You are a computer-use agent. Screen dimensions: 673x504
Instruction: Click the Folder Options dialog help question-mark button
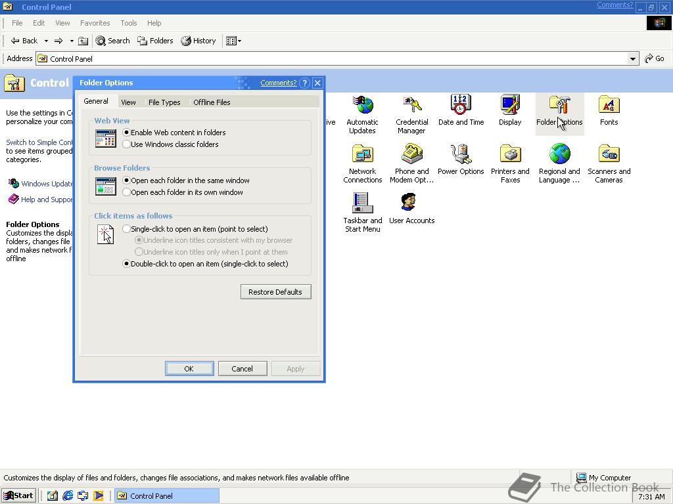point(304,83)
